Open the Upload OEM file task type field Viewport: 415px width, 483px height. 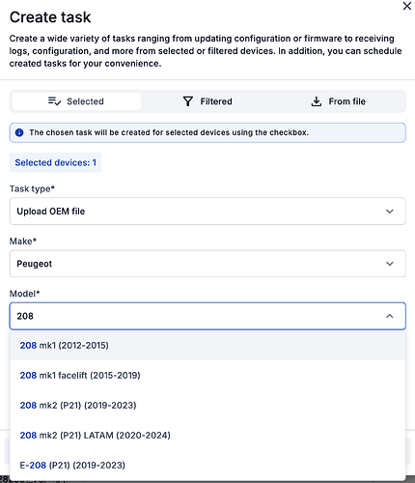[207, 212]
